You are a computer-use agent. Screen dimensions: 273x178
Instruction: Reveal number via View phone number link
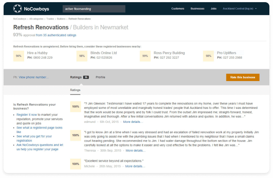tap(34, 77)
